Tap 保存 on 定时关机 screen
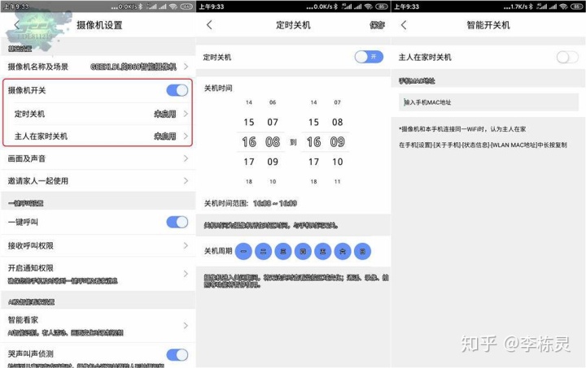 377,25
